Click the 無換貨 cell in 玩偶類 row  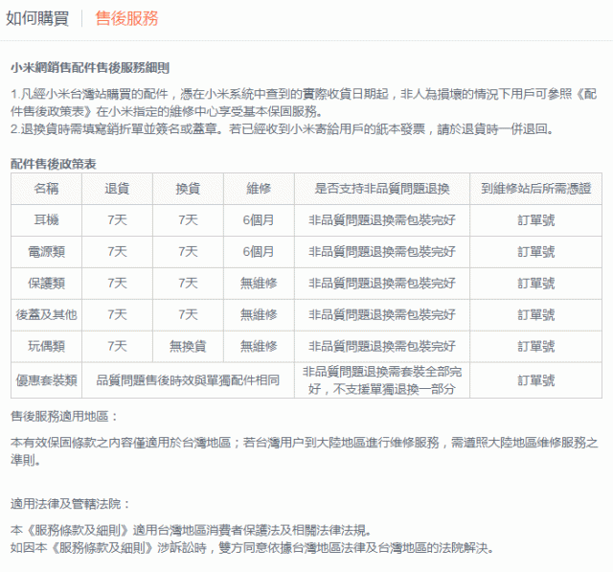pos(188,347)
